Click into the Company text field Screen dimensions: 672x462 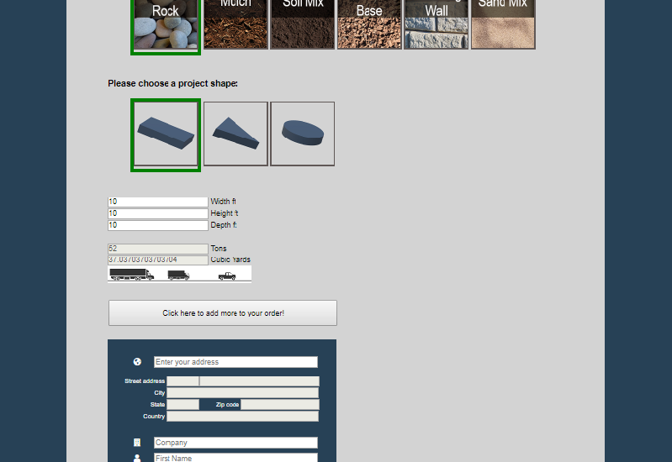pos(235,443)
